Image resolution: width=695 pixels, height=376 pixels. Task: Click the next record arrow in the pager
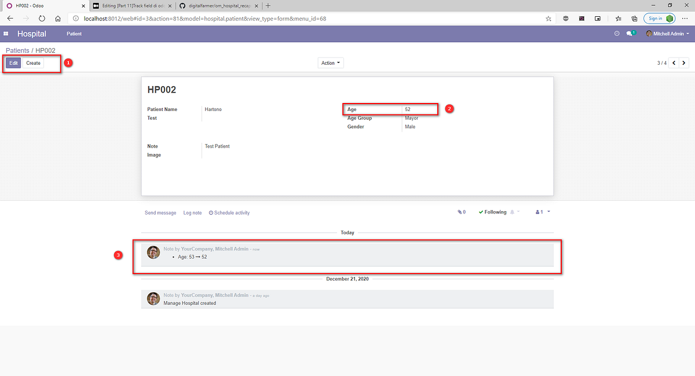click(684, 62)
